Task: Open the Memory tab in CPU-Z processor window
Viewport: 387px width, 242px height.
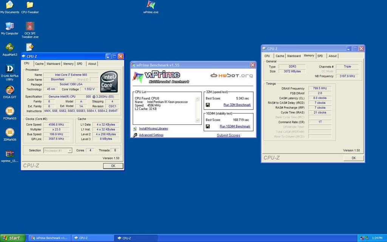Action: tap(68, 64)
